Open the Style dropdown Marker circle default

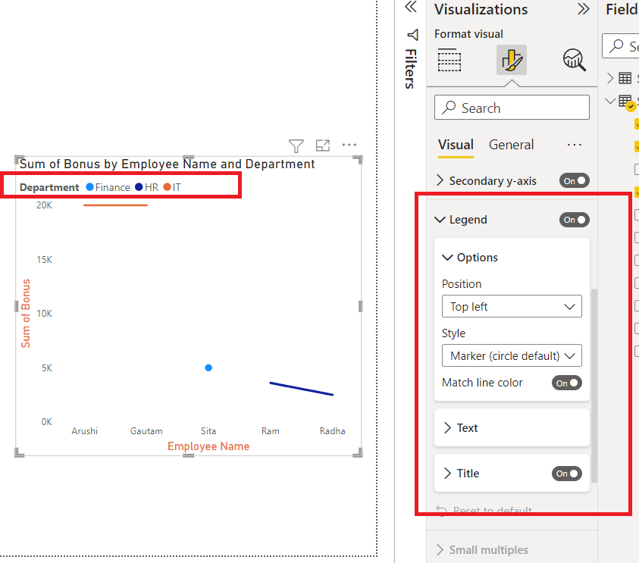pyautogui.click(x=512, y=355)
